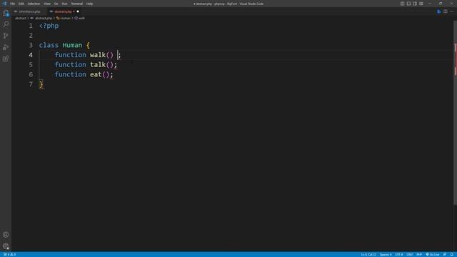The height and width of the screenshot is (257, 457).
Task: Click the red error marker in overview ruler
Action: 456,59
